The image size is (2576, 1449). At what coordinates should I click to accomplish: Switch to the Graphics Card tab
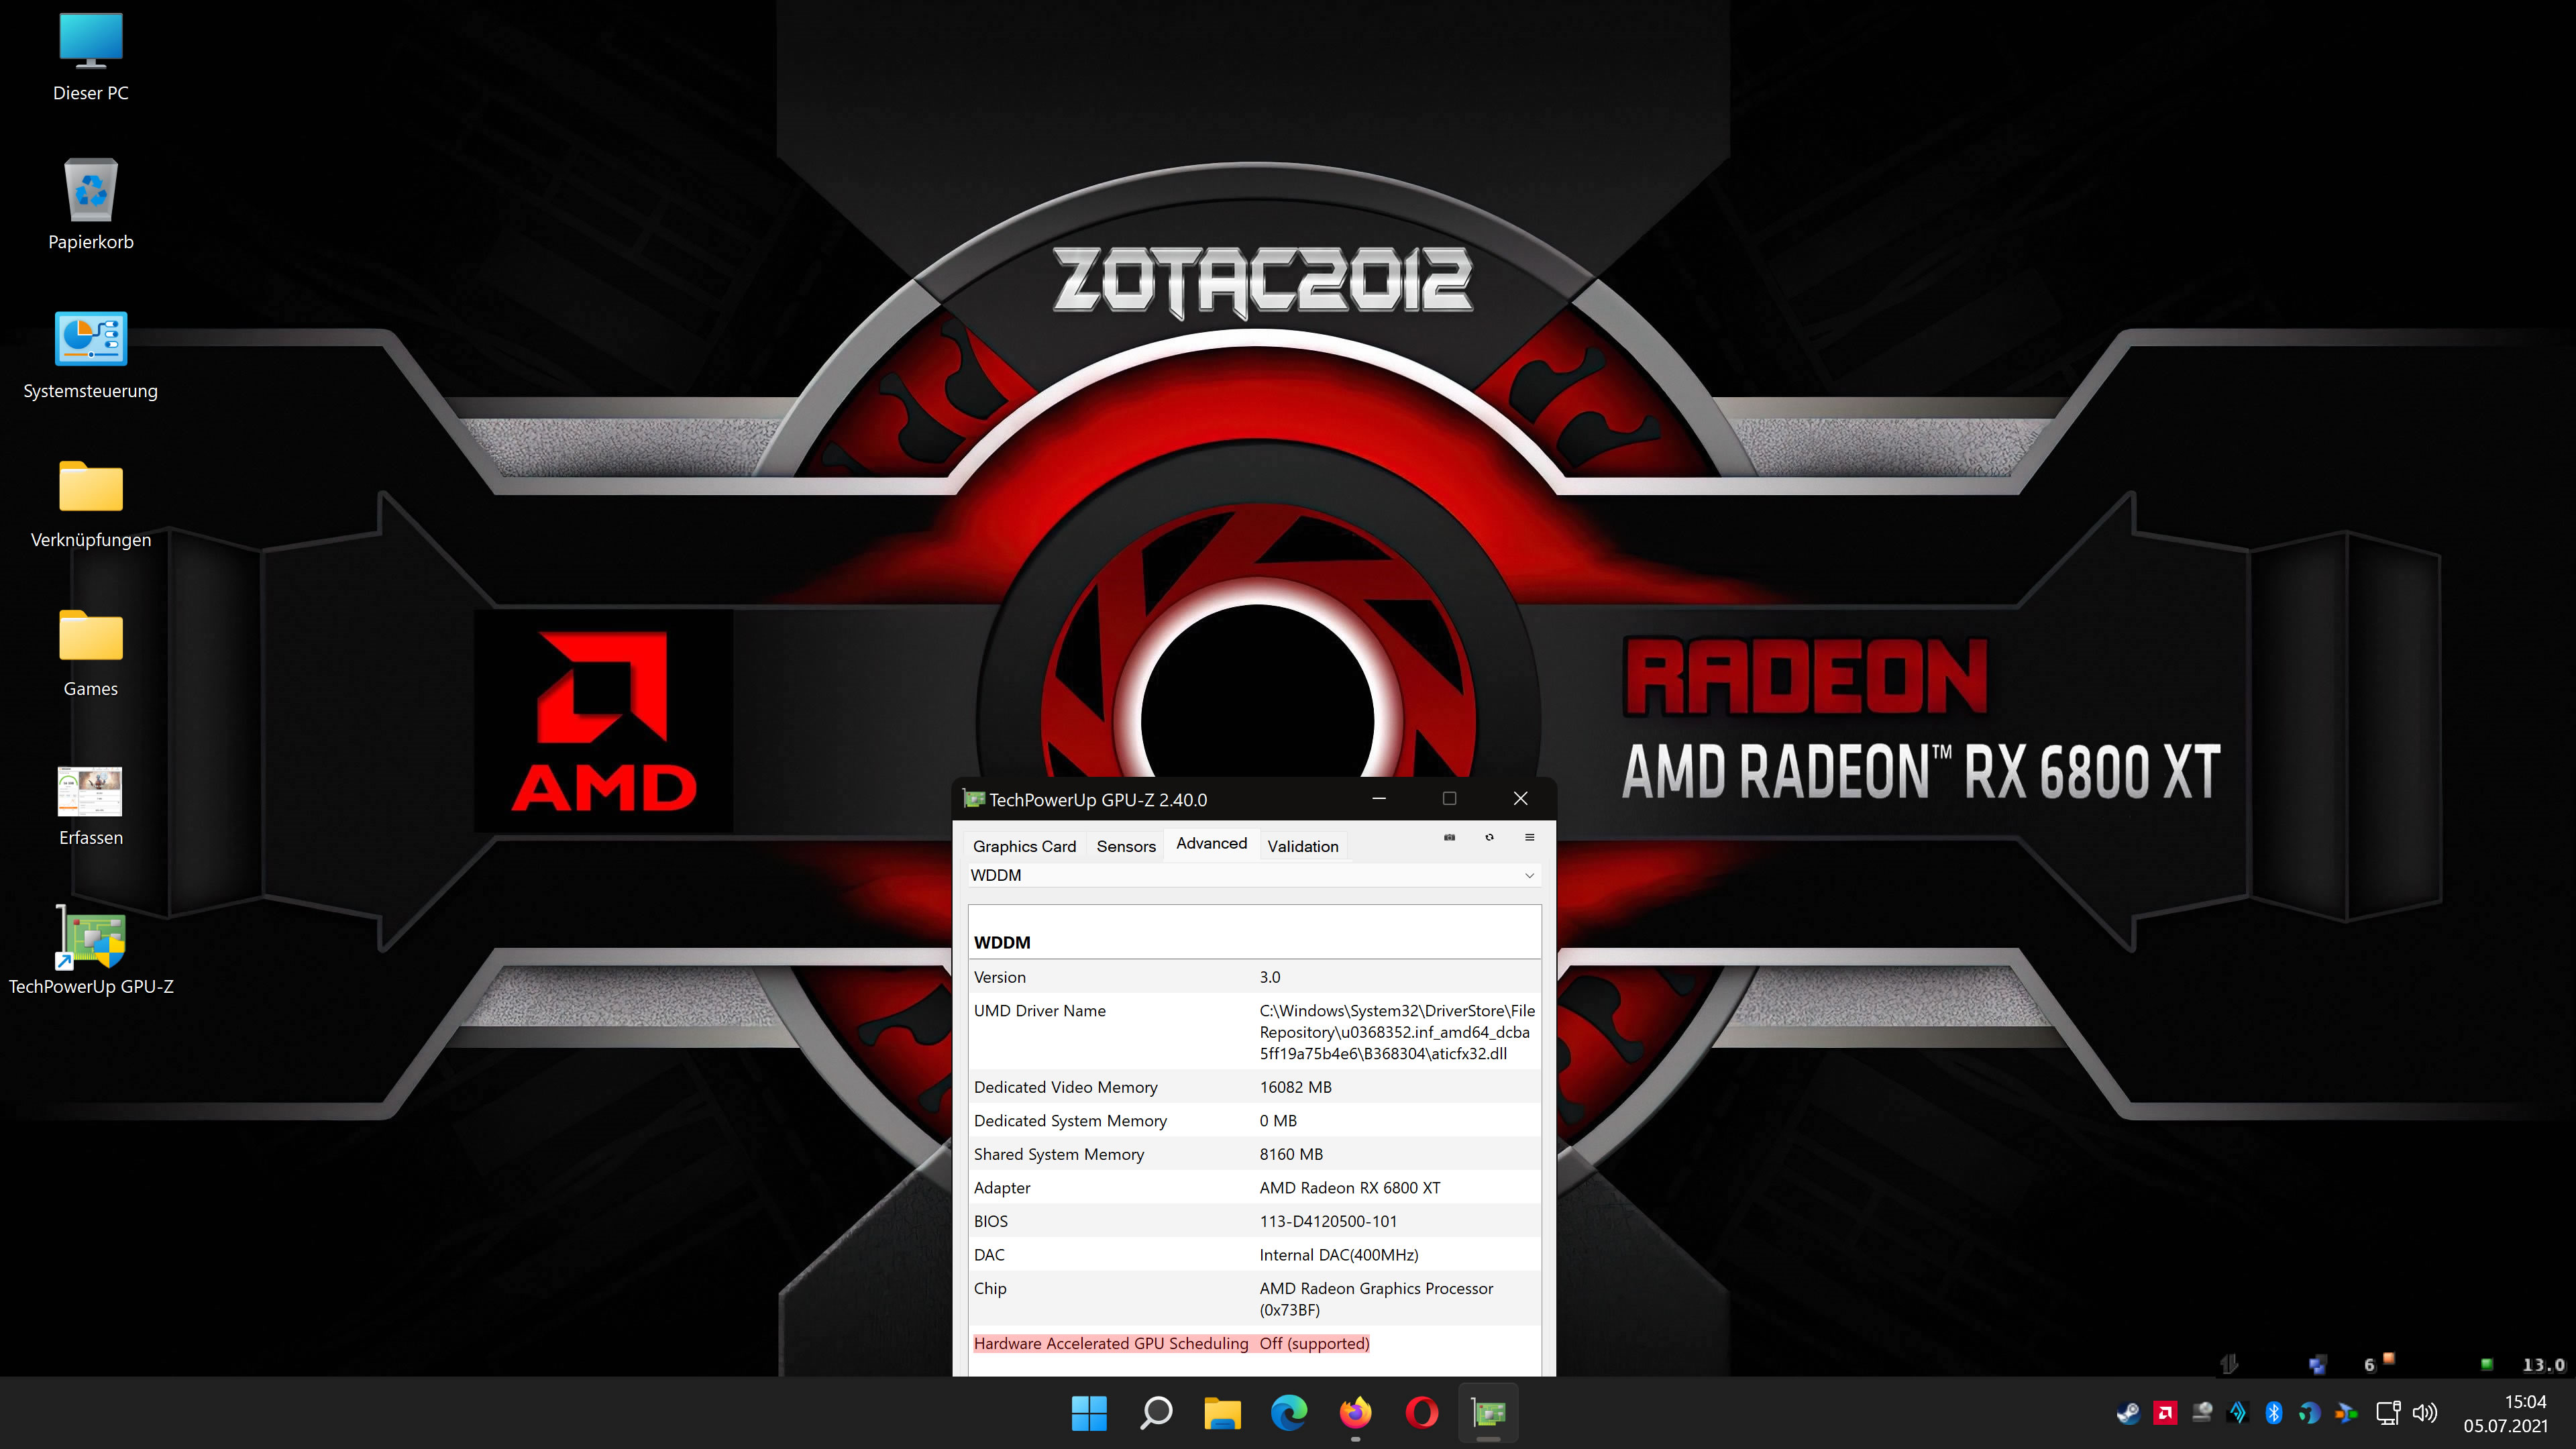1024,846
